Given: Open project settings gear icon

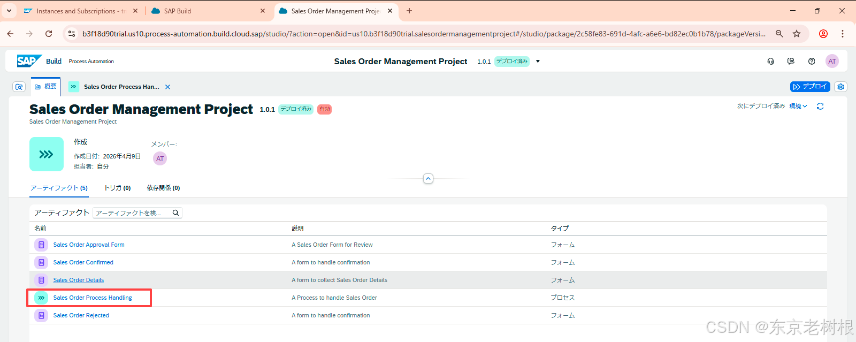Looking at the screenshot, I should (x=840, y=87).
